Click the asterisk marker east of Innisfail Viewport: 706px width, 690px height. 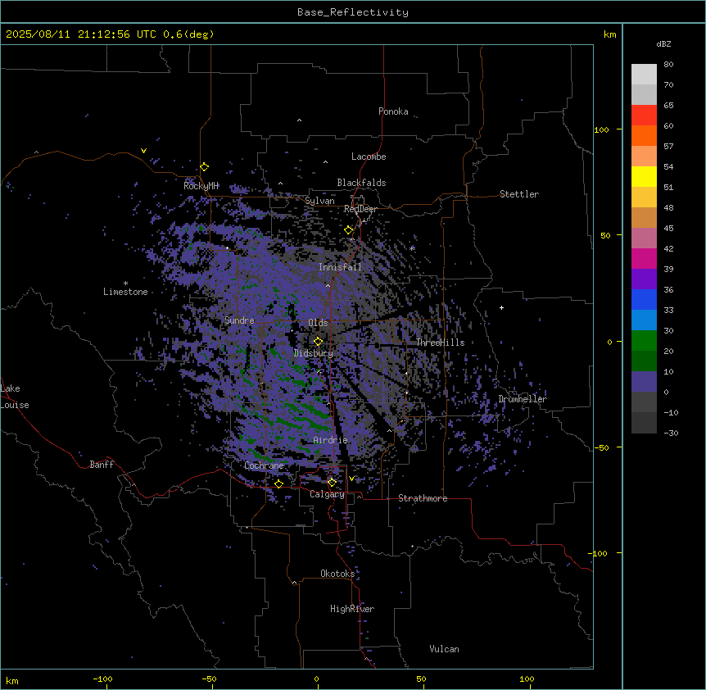(411, 248)
